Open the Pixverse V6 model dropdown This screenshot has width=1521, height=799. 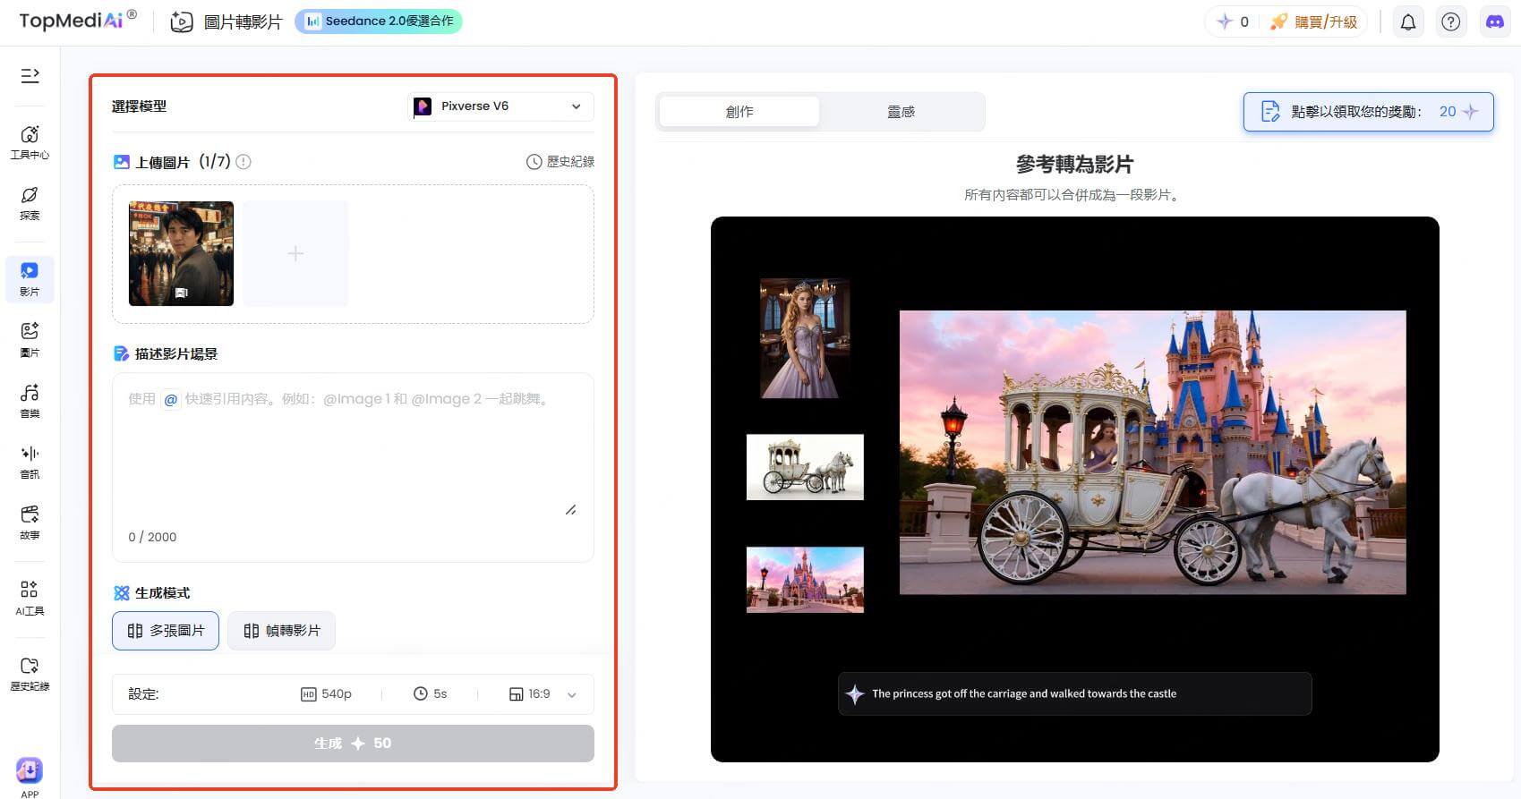tap(500, 106)
